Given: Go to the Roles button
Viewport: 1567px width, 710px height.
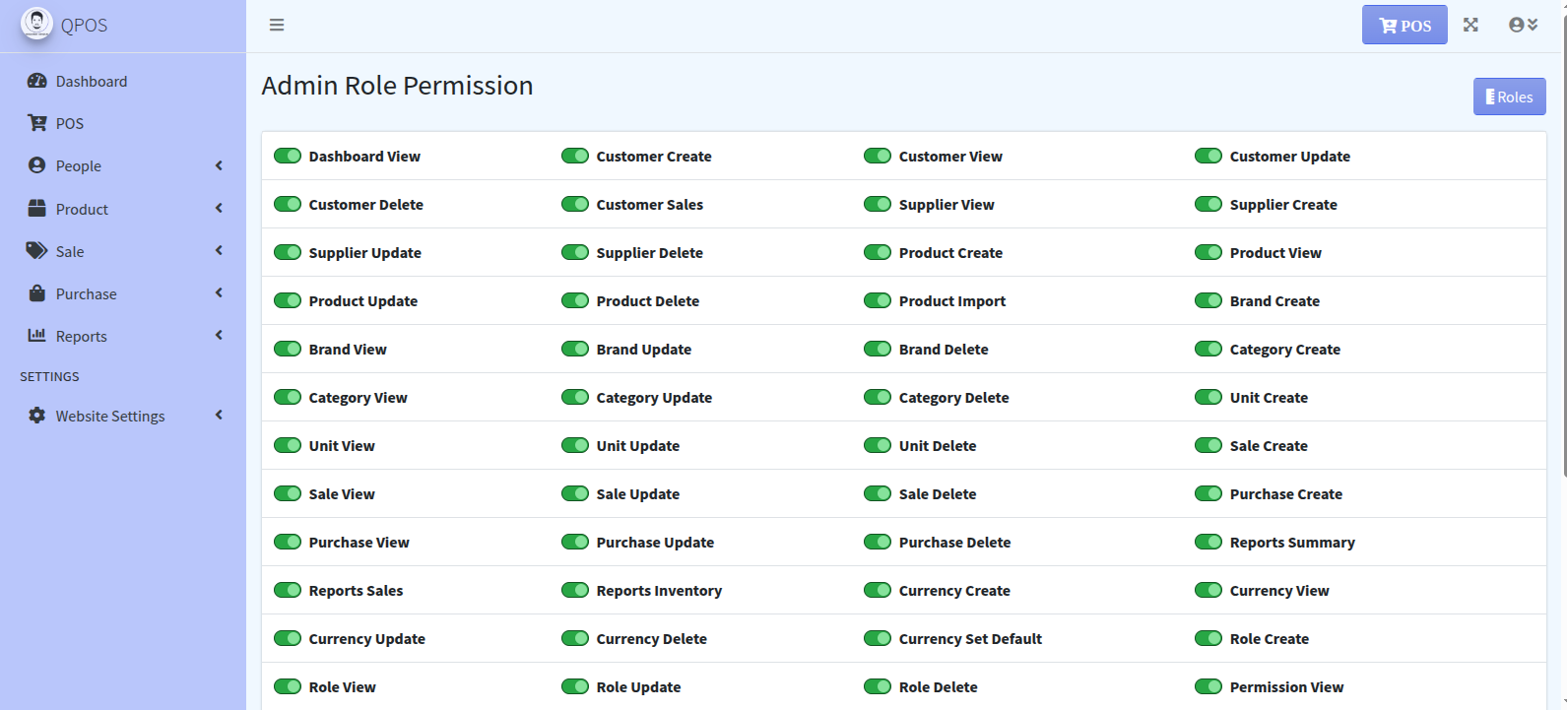Looking at the screenshot, I should [x=1509, y=97].
